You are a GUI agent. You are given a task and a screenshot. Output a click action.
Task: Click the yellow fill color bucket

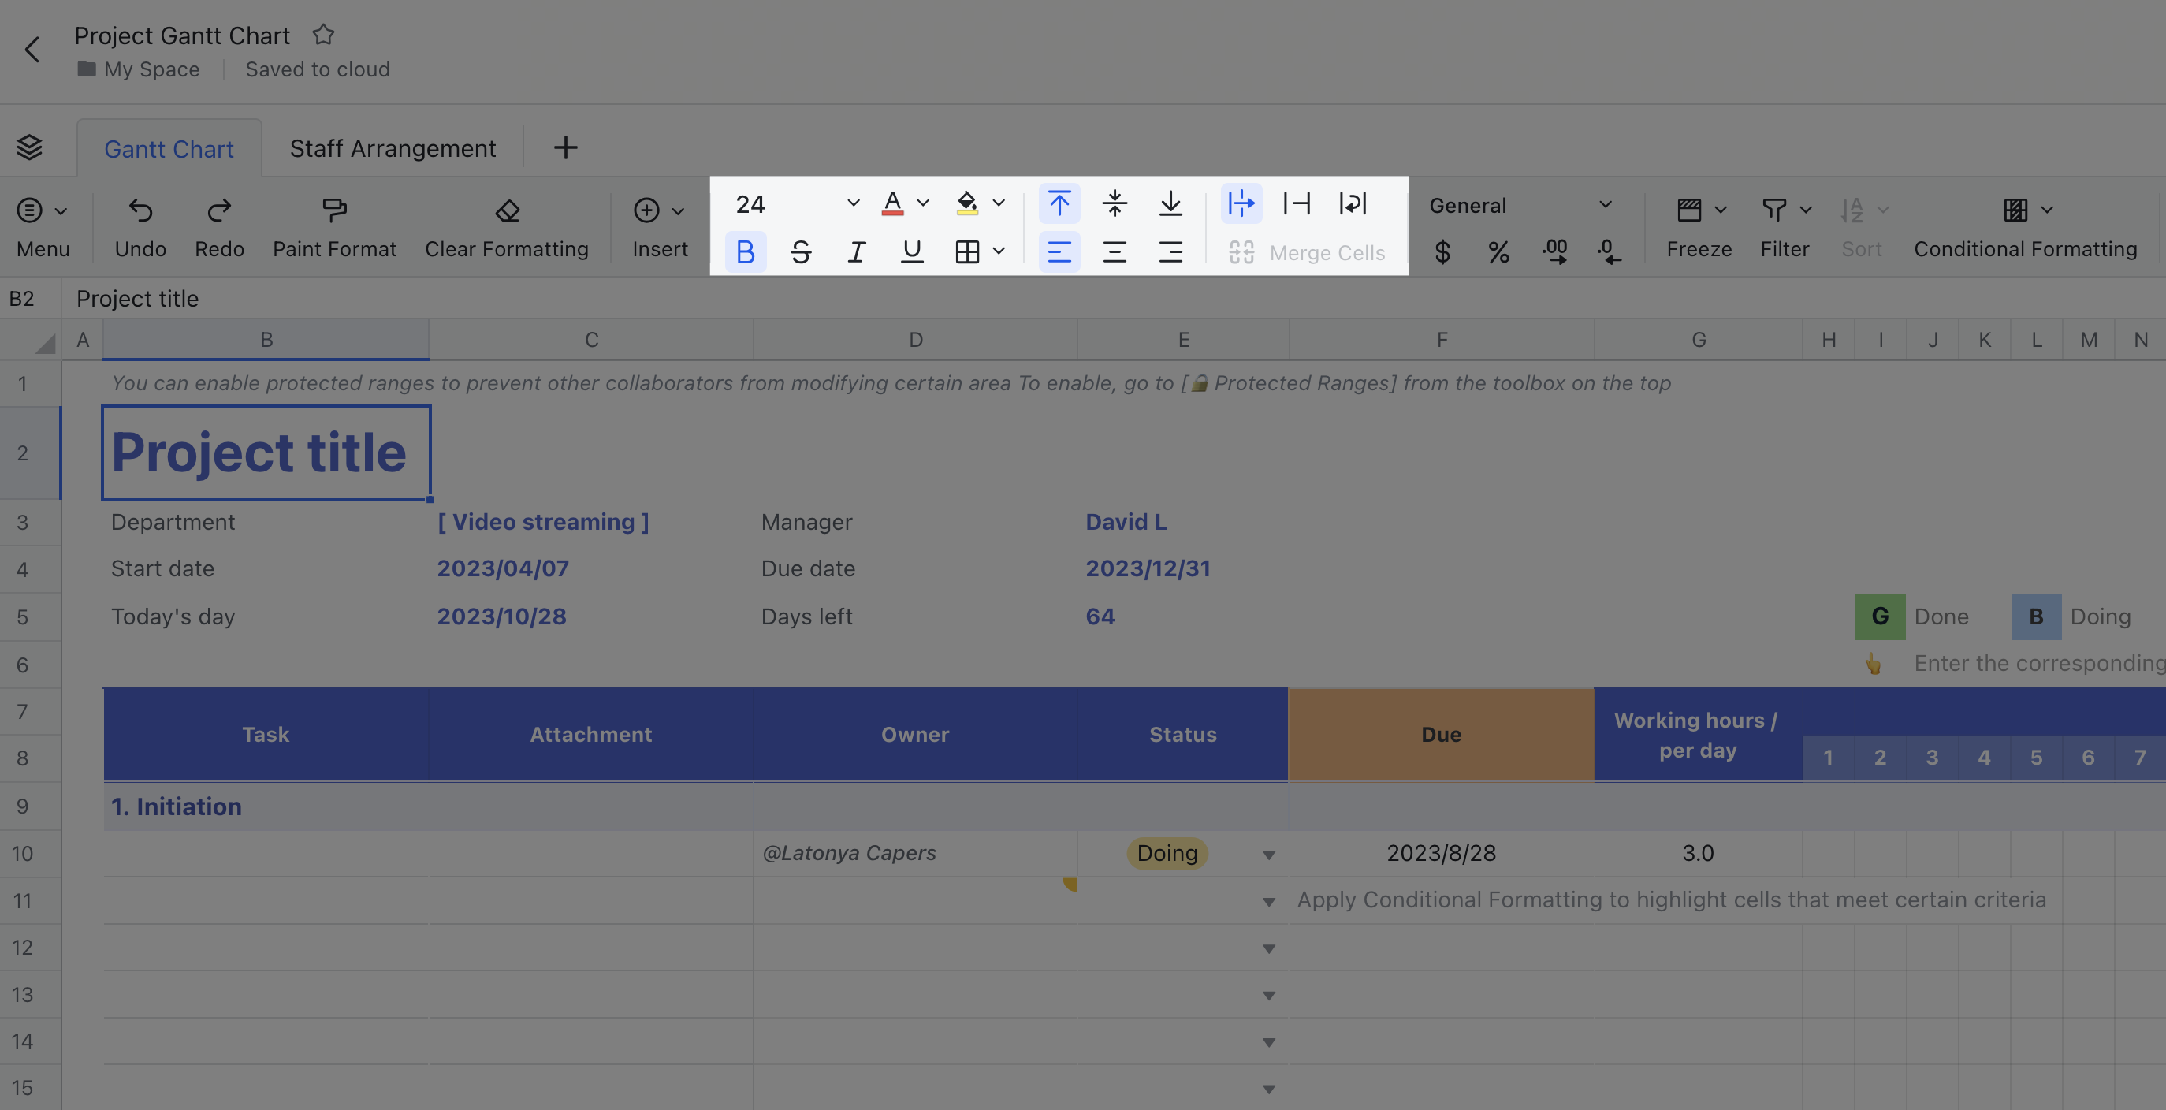coord(967,203)
